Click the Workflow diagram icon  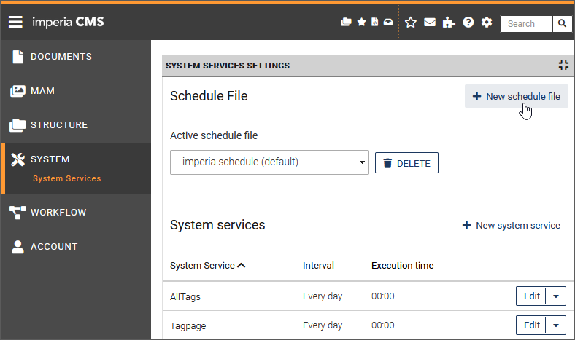pos(18,213)
